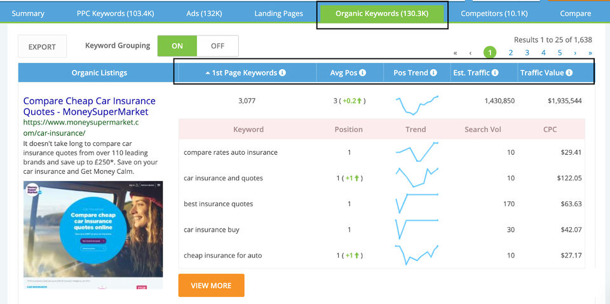Select keyword 'best insurance quotes'
The height and width of the screenshot is (304, 610).
pos(218,204)
